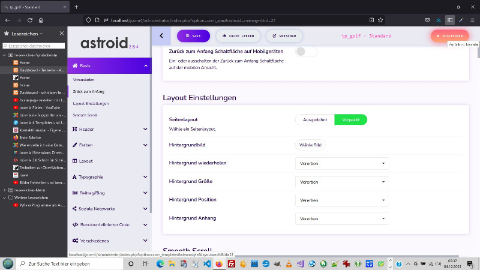480x270 pixels.
Task: Go back in browser
Action: click(x=8, y=20)
